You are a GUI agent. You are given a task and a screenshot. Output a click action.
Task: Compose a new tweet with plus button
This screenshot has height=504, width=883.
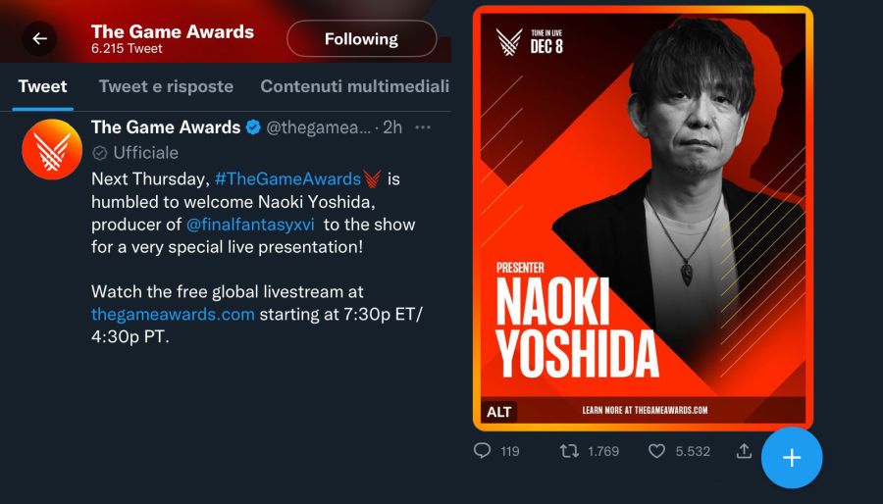792,458
